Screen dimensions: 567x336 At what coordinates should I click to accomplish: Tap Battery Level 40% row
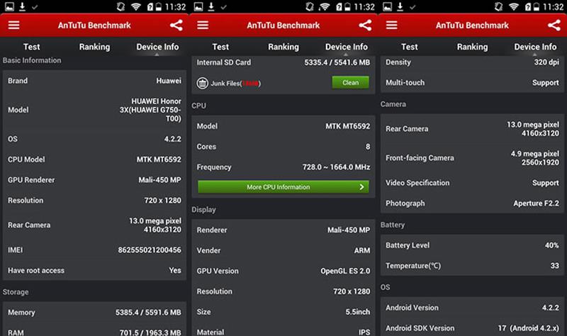(472, 245)
